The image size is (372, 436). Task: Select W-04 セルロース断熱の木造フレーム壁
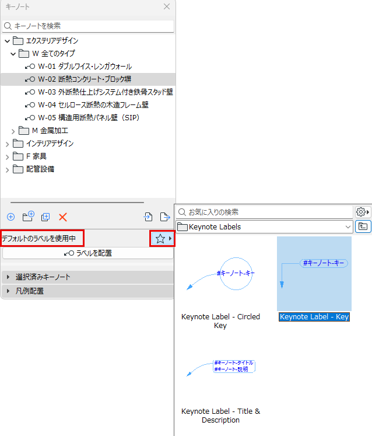[x=88, y=105]
